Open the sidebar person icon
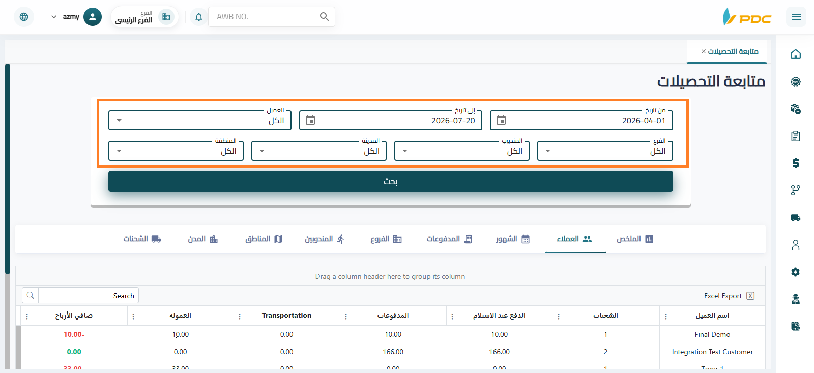The width and height of the screenshot is (814, 373). 796,245
